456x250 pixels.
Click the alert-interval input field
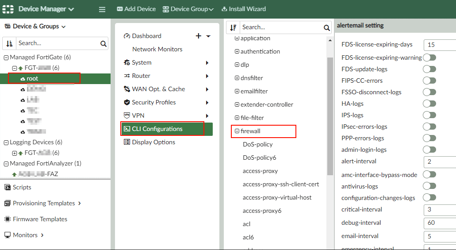440,162
